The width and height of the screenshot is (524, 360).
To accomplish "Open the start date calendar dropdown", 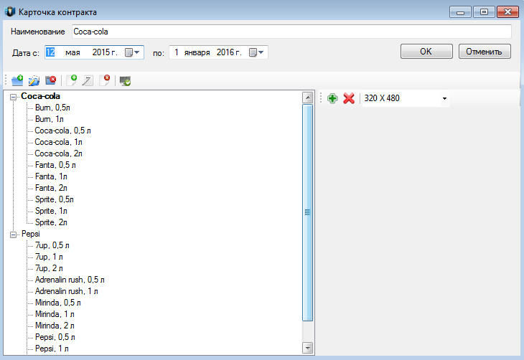I will 132,52.
